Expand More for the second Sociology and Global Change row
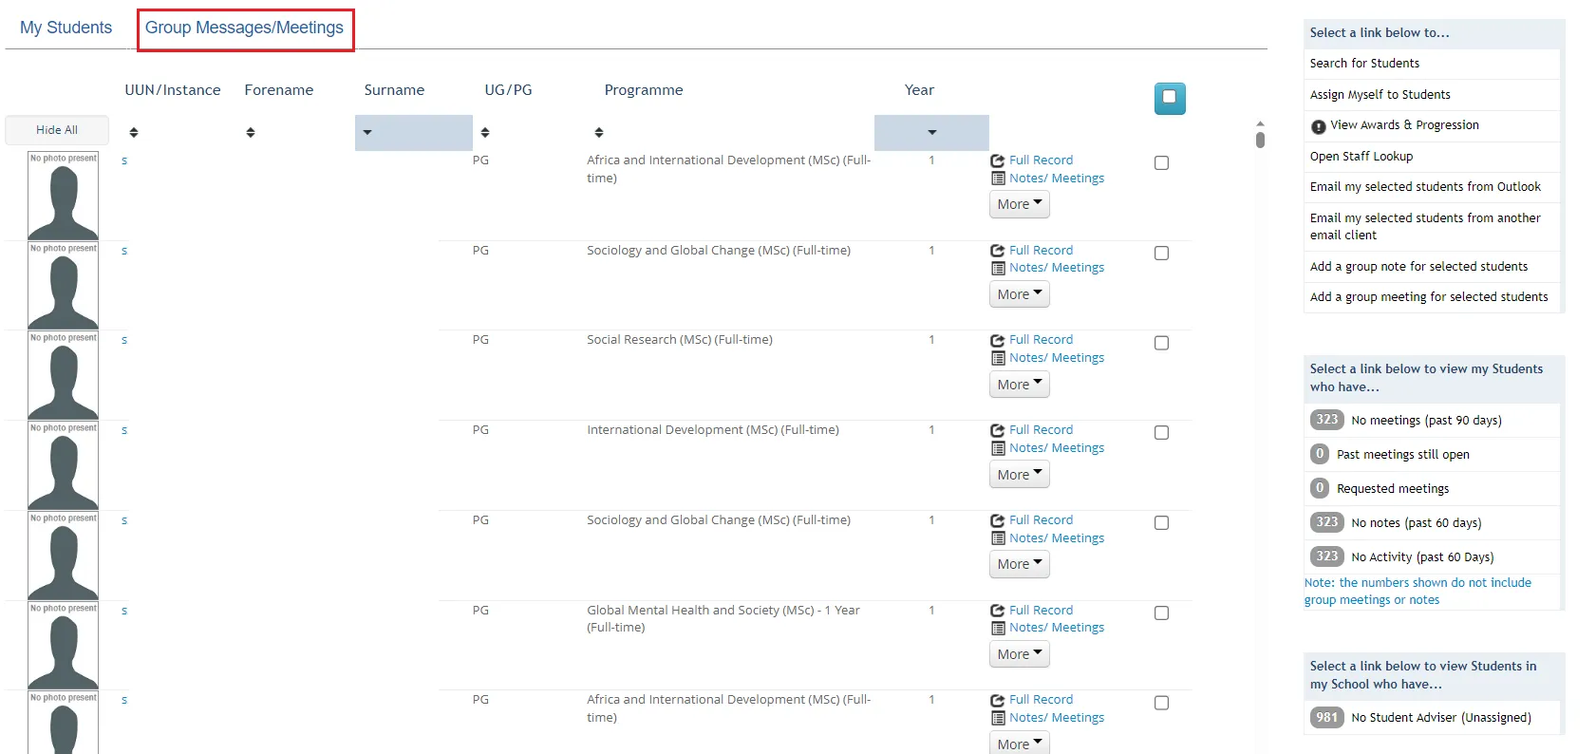This screenshot has width=1596, height=754. (x=1020, y=564)
